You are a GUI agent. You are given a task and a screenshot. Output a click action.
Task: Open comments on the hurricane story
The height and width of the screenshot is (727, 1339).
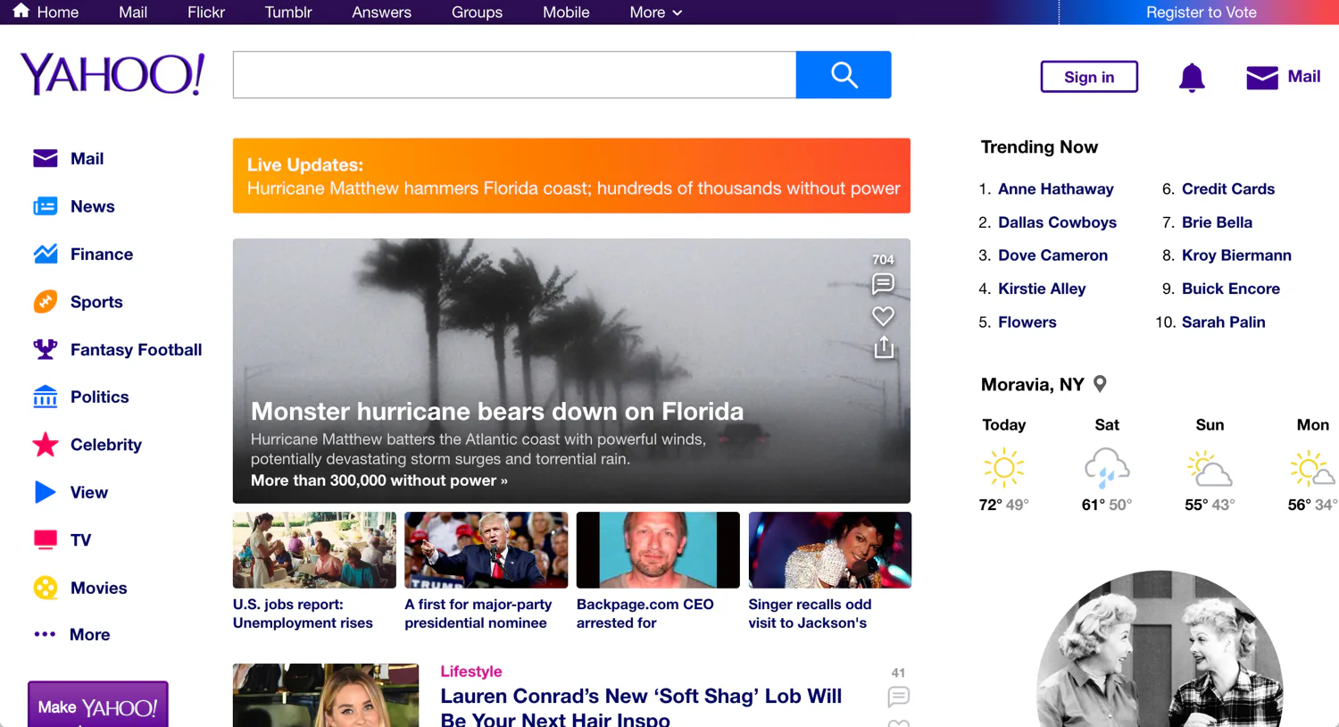883,283
